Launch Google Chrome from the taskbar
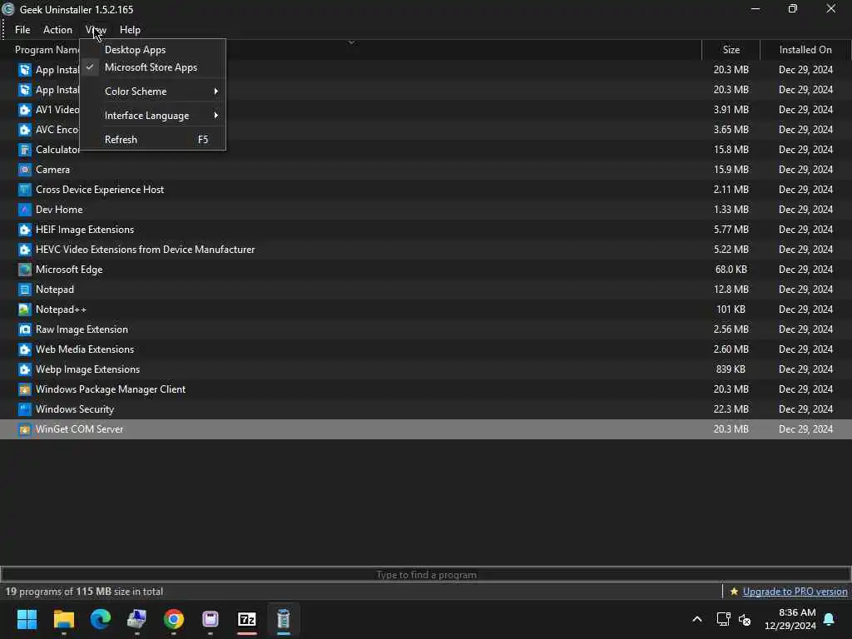The height and width of the screenshot is (639, 852). point(173,619)
